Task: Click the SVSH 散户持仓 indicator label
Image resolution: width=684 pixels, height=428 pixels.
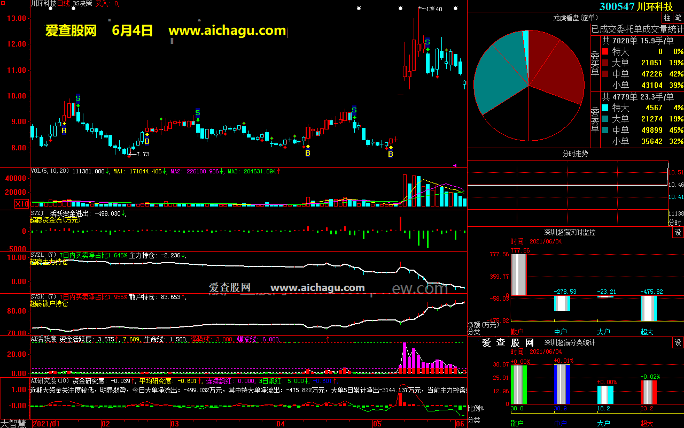Action: coord(43,297)
